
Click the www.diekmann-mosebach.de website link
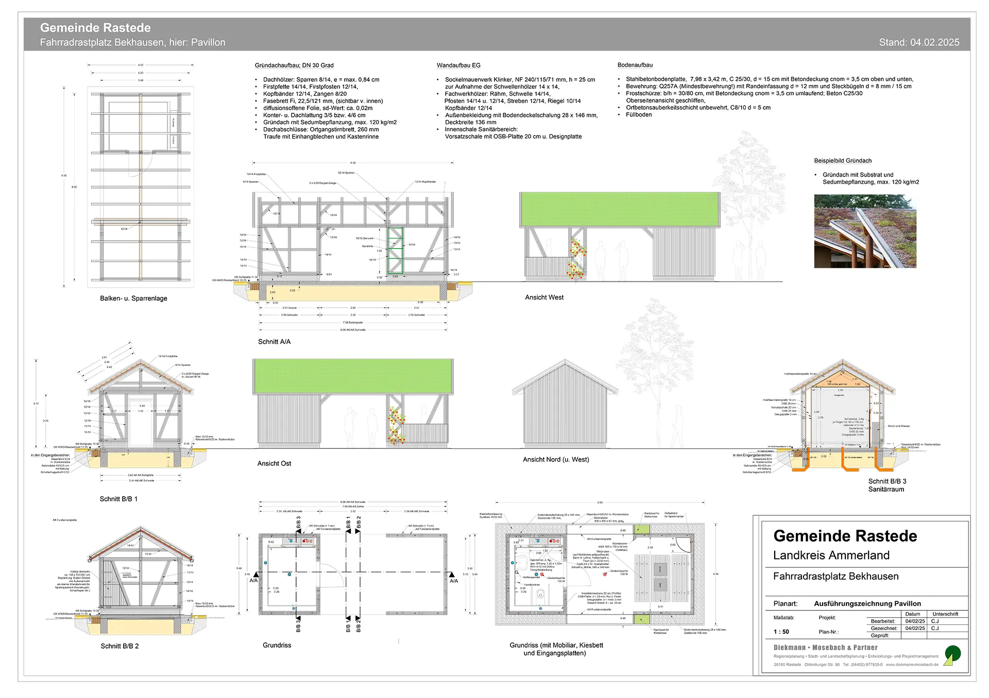[x=912, y=665]
